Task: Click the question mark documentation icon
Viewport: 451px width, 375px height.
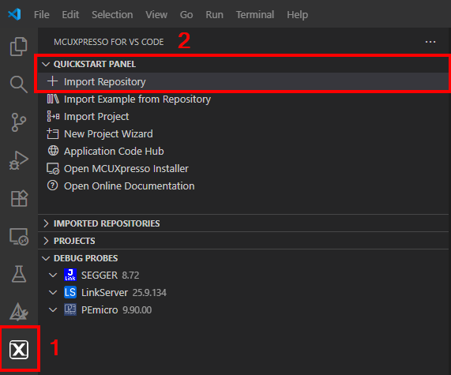Action: 53,186
